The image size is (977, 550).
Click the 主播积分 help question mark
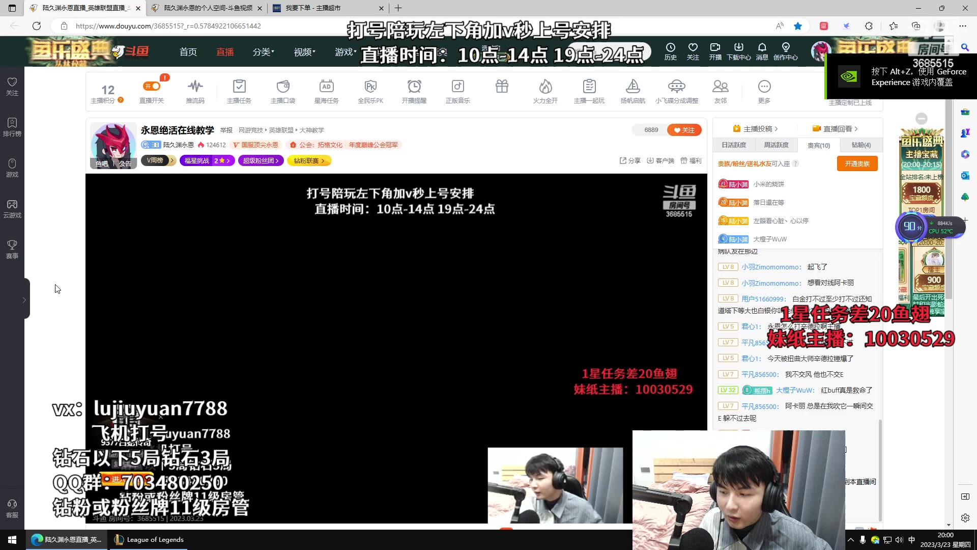(x=121, y=100)
